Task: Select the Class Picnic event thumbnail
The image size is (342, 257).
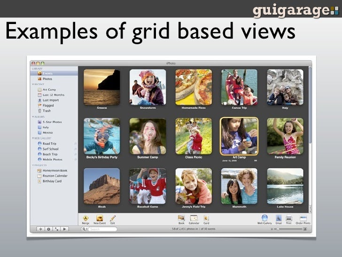Action: click(x=194, y=137)
